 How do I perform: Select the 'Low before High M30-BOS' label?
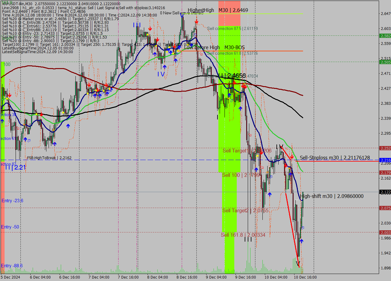click(x=214, y=47)
